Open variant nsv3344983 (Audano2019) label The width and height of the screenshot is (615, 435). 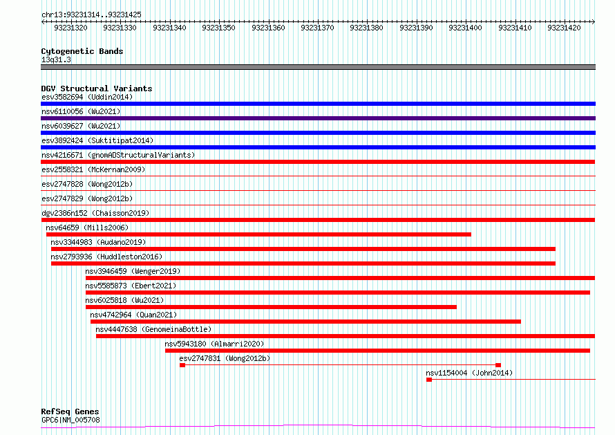coord(98,242)
